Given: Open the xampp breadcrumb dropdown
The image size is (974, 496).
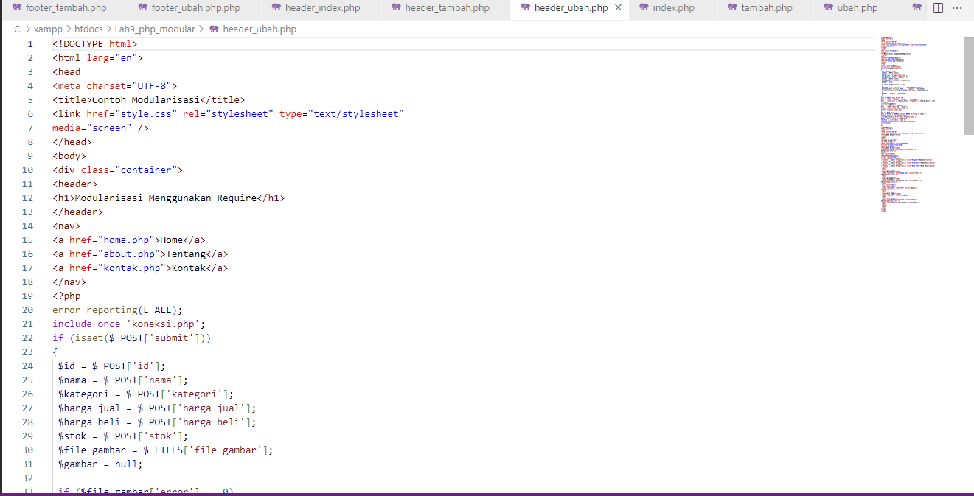Looking at the screenshot, I should coord(49,29).
